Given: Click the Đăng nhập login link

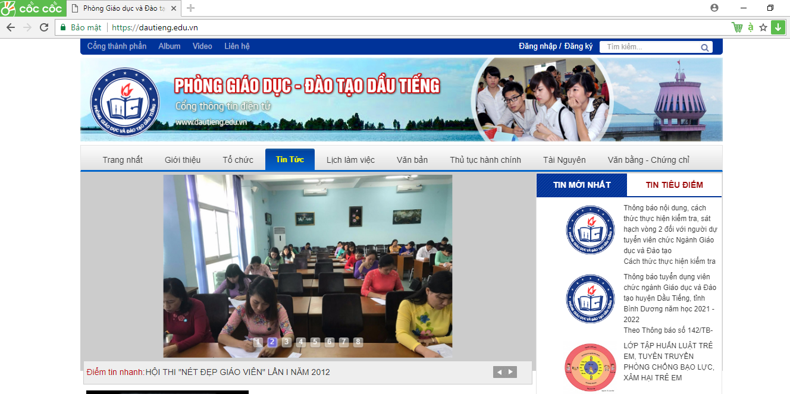Looking at the screenshot, I should tap(538, 46).
